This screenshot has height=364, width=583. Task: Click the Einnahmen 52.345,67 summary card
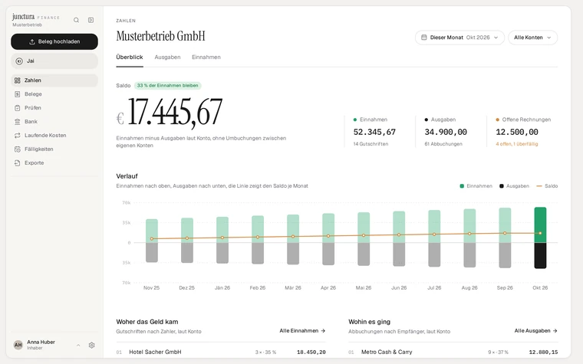(376, 132)
